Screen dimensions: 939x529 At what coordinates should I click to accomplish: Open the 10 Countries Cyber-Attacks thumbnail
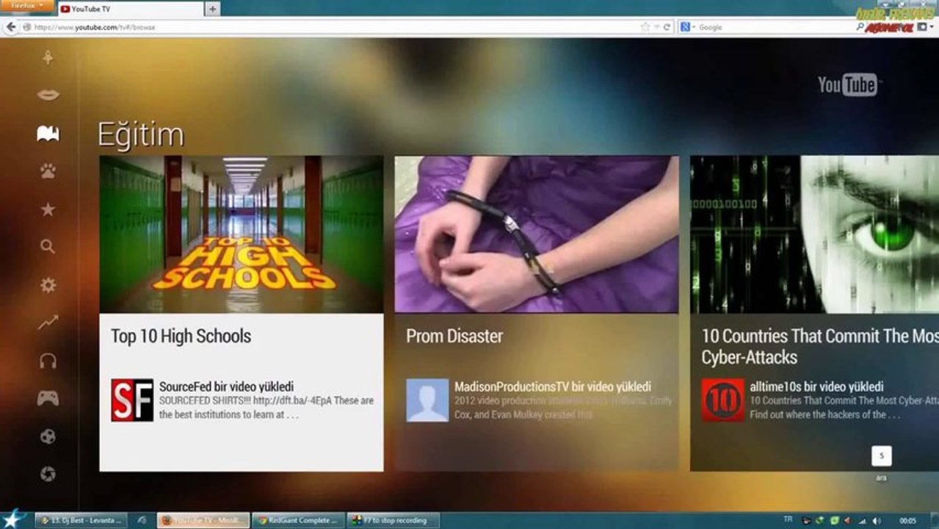[814, 234]
